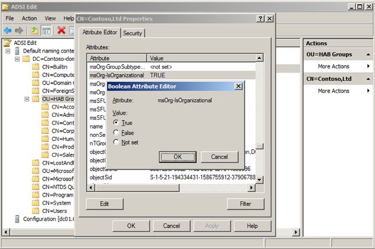Viewport: 375px width, 249px height.
Task: Click the Help button in Properties dialog
Action: (x=252, y=226)
